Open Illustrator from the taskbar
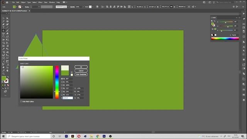 [x=73, y=136]
